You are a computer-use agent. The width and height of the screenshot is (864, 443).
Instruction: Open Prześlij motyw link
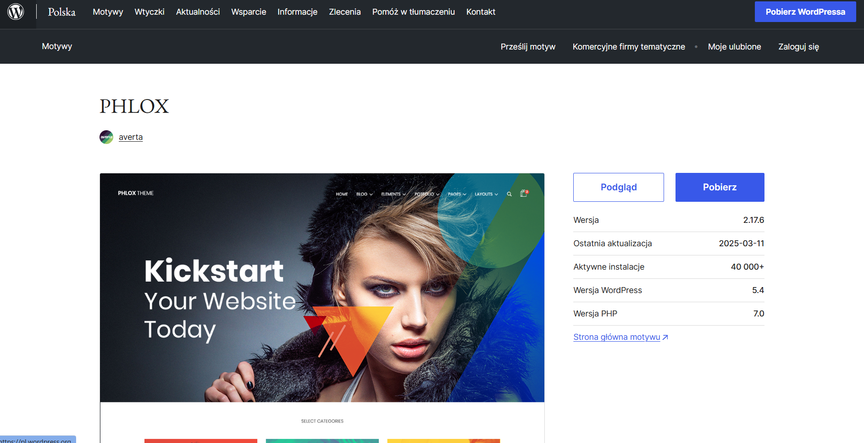(528, 47)
